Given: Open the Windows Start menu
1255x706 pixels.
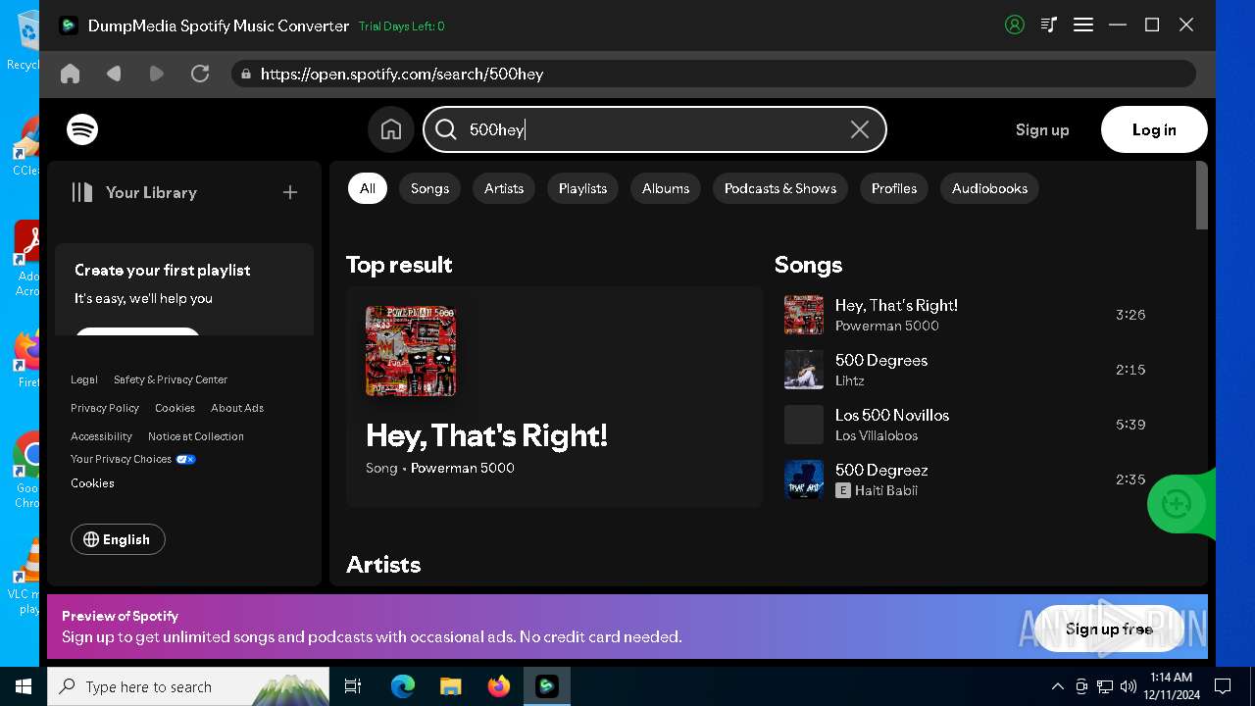Looking at the screenshot, I should click(x=23, y=686).
